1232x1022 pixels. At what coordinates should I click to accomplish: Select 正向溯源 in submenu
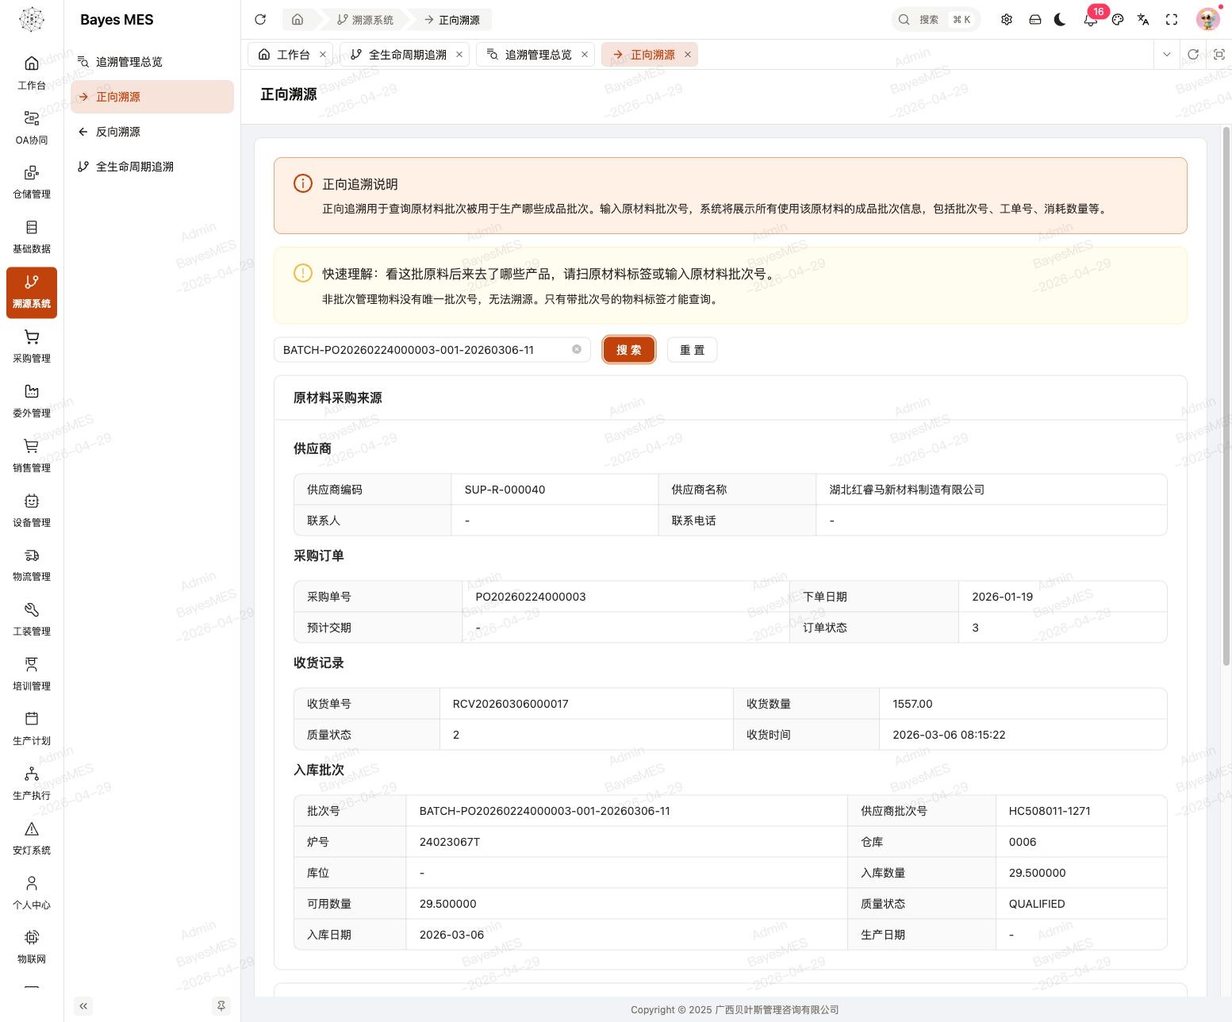[152, 97]
